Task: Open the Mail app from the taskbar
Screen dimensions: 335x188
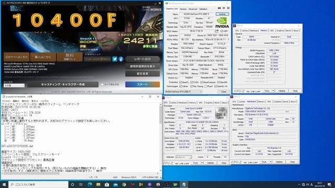Action: tap(115, 184)
